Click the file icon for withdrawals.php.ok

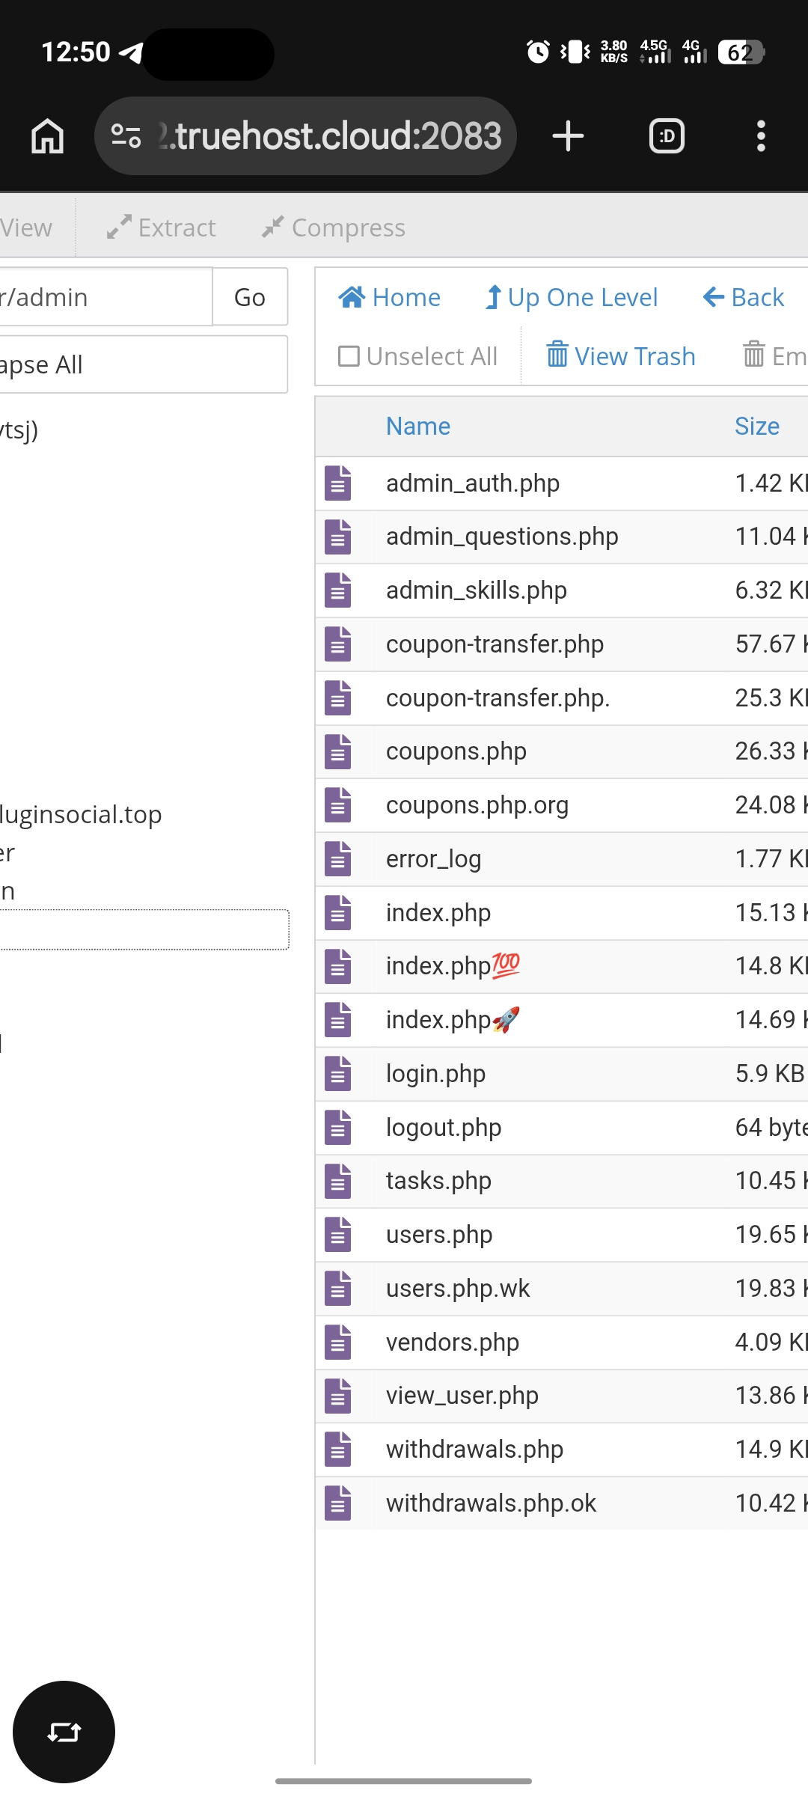(x=338, y=1503)
